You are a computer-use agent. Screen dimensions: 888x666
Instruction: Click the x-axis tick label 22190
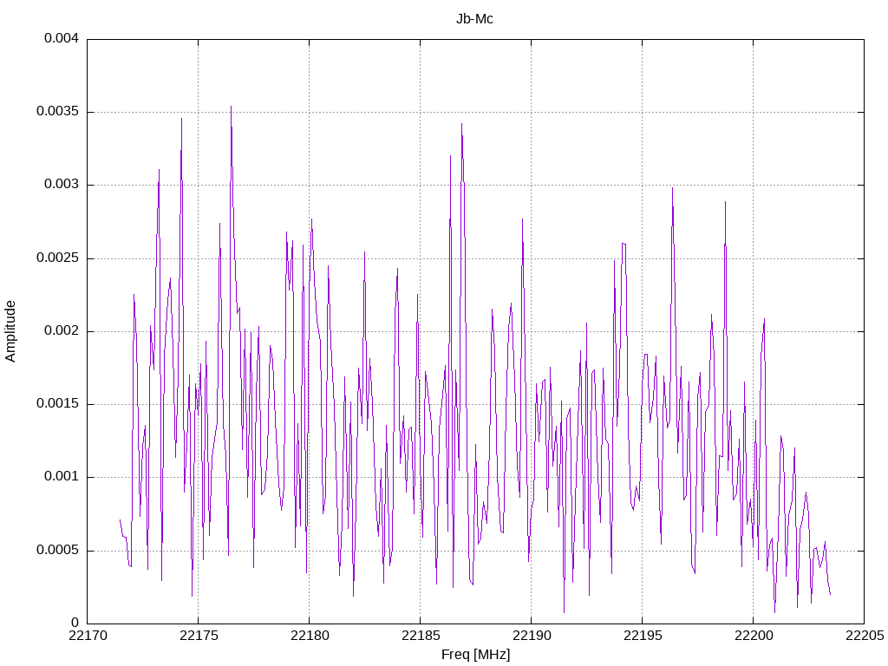[x=532, y=636]
